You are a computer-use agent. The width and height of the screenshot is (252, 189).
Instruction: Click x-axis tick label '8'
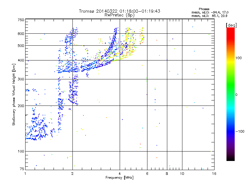coord(167,174)
